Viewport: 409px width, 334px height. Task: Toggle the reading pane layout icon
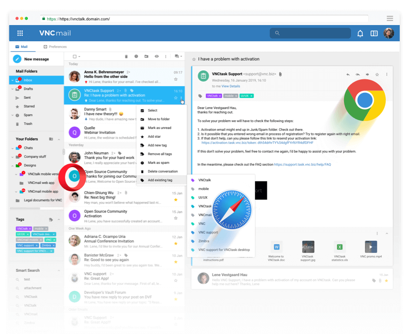coord(374,33)
